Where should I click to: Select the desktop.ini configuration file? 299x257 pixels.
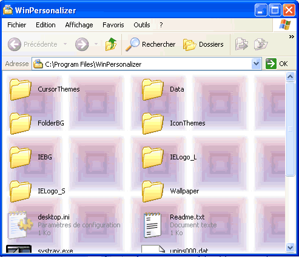(64, 225)
